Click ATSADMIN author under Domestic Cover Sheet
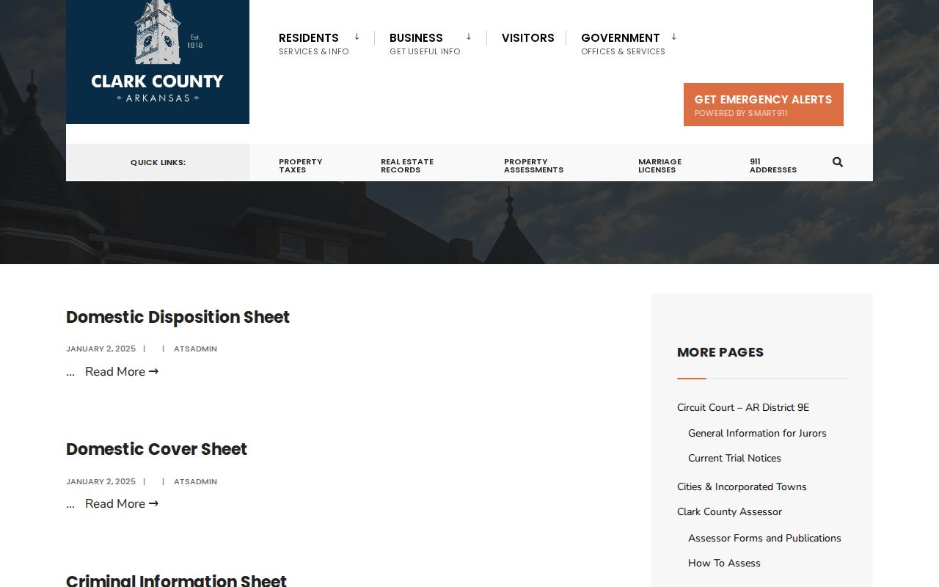The image size is (939, 587). click(195, 482)
